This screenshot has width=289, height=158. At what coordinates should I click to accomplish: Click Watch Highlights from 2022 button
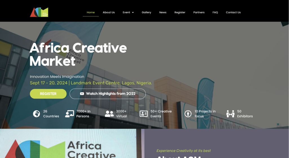tap(108, 94)
